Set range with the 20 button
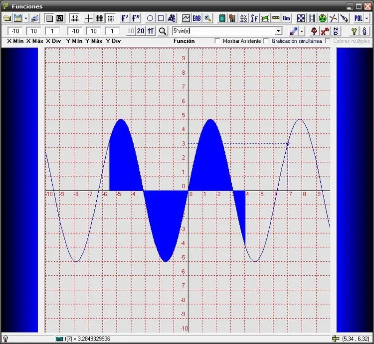This screenshot has width=374, height=344. (x=141, y=31)
